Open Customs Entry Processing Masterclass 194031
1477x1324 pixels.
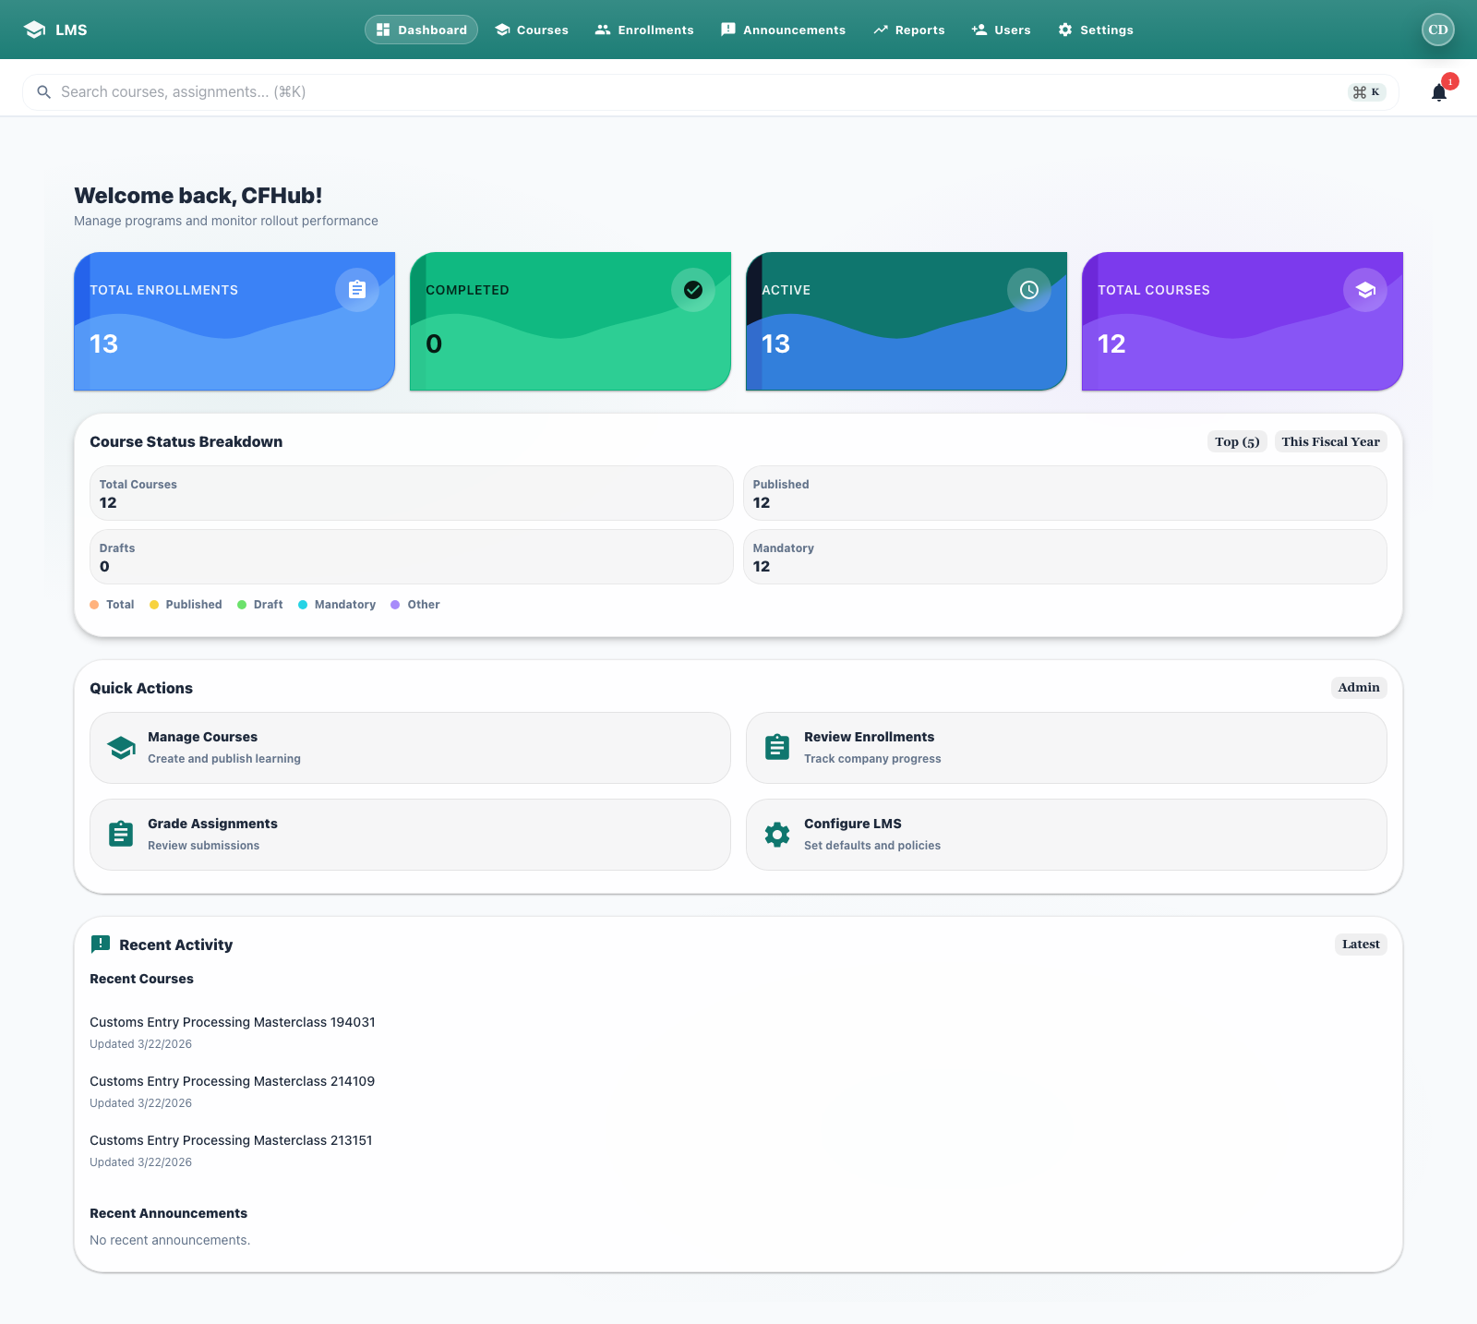tap(232, 1022)
